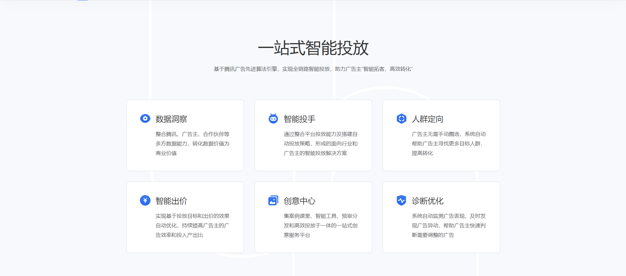Click the eye icon beside 数据洞察
Image resolution: width=626 pixels, height=276 pixels.
pyautogui.click(x=145, y=118)
